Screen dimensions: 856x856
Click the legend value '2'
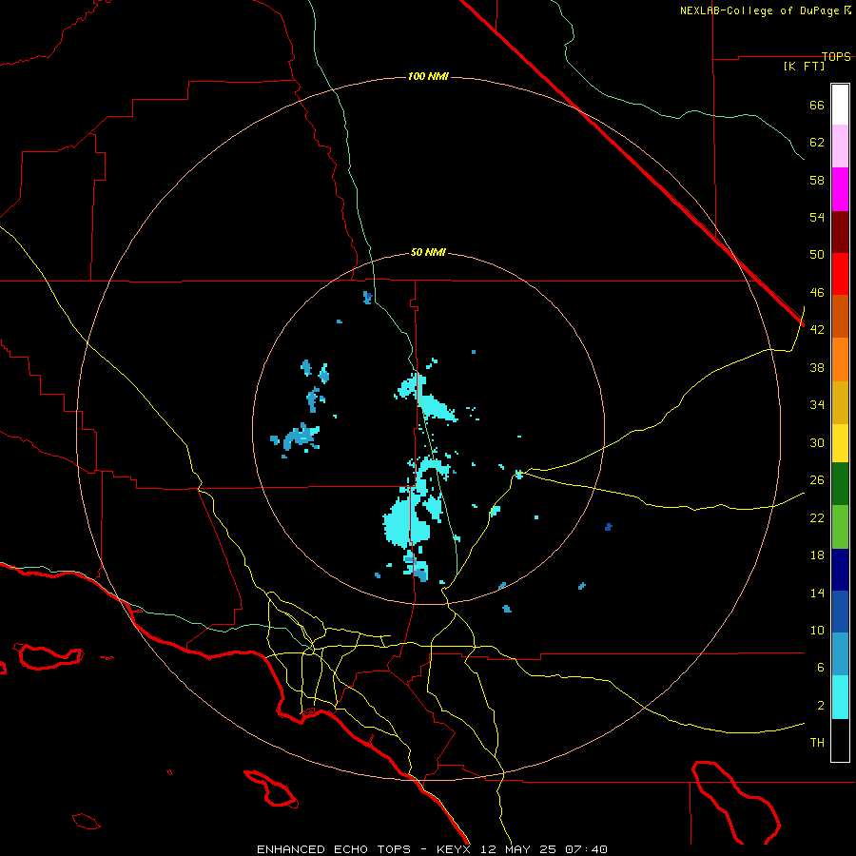821,706
